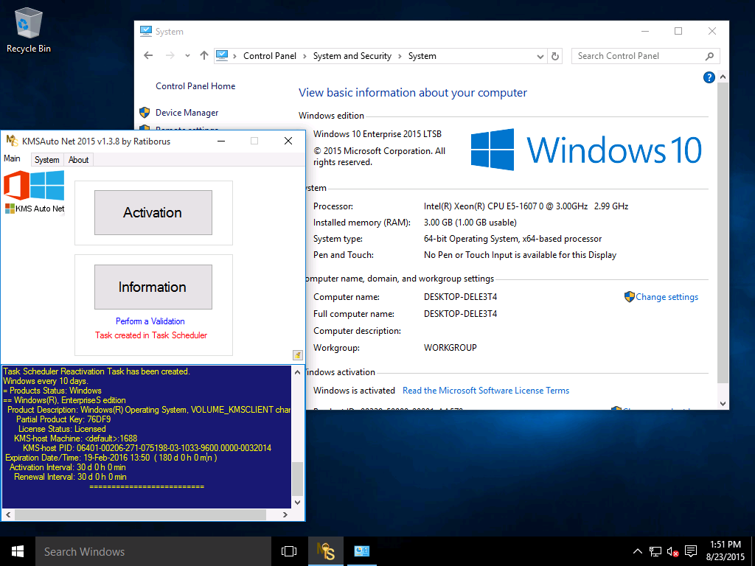The image size is (755, 566).
Task: Read the Microsoft Software License Terms
Action: pos(486,391)
